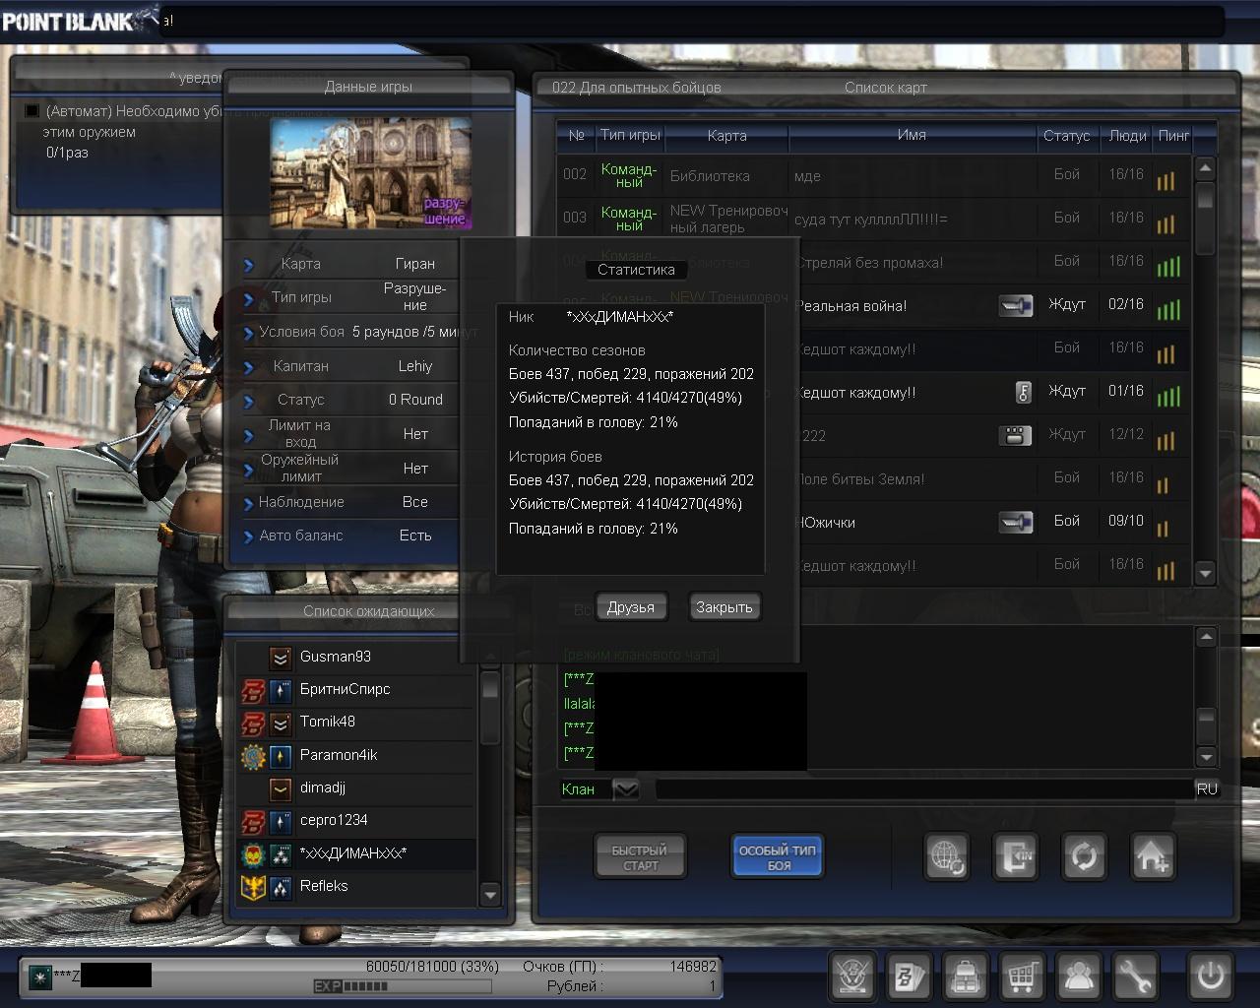Click the waiting list scrollbar thumb
Screen dimensions: 1260x1008
point(489,707)
